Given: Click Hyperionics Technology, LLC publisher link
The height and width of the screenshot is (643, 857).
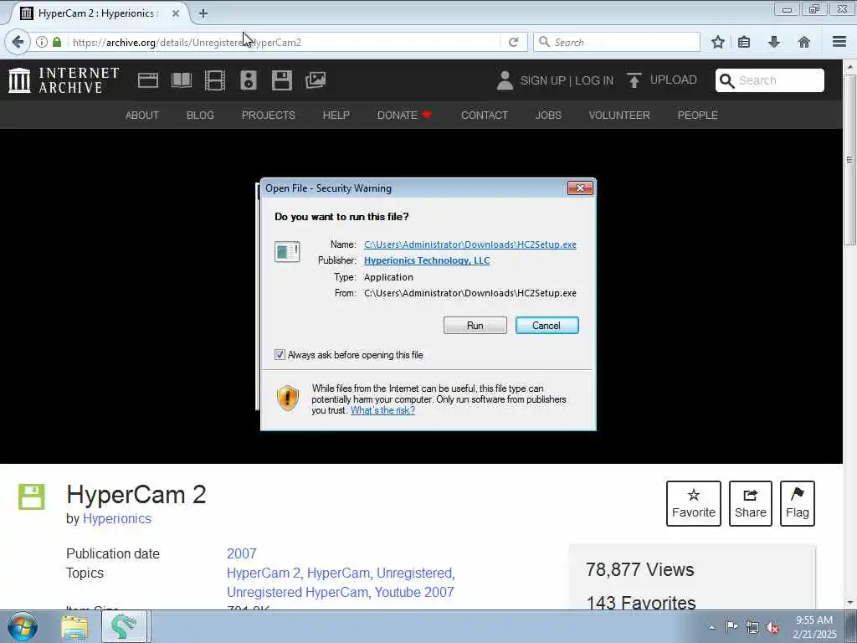Looking at the screenshot, I should point(427,260).
